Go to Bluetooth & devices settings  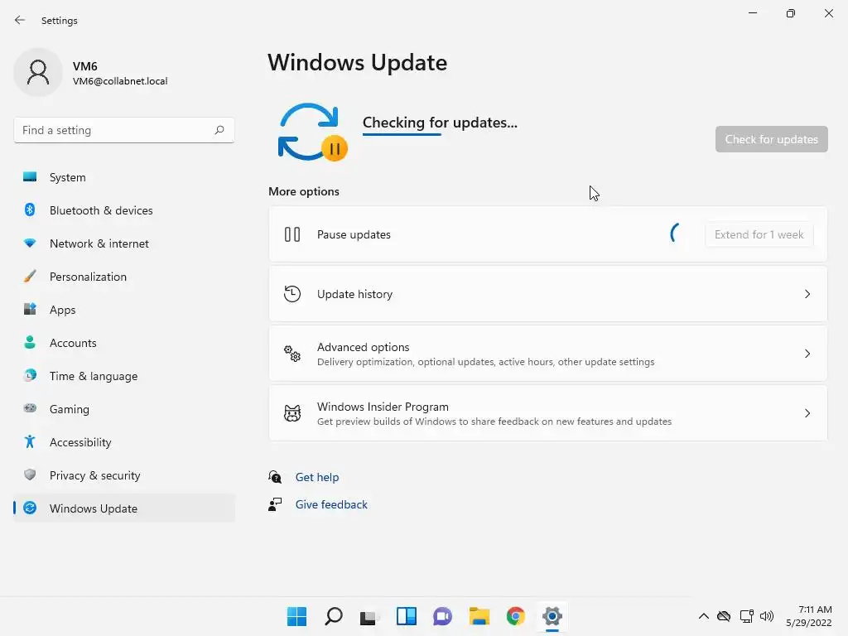point(124,210)
